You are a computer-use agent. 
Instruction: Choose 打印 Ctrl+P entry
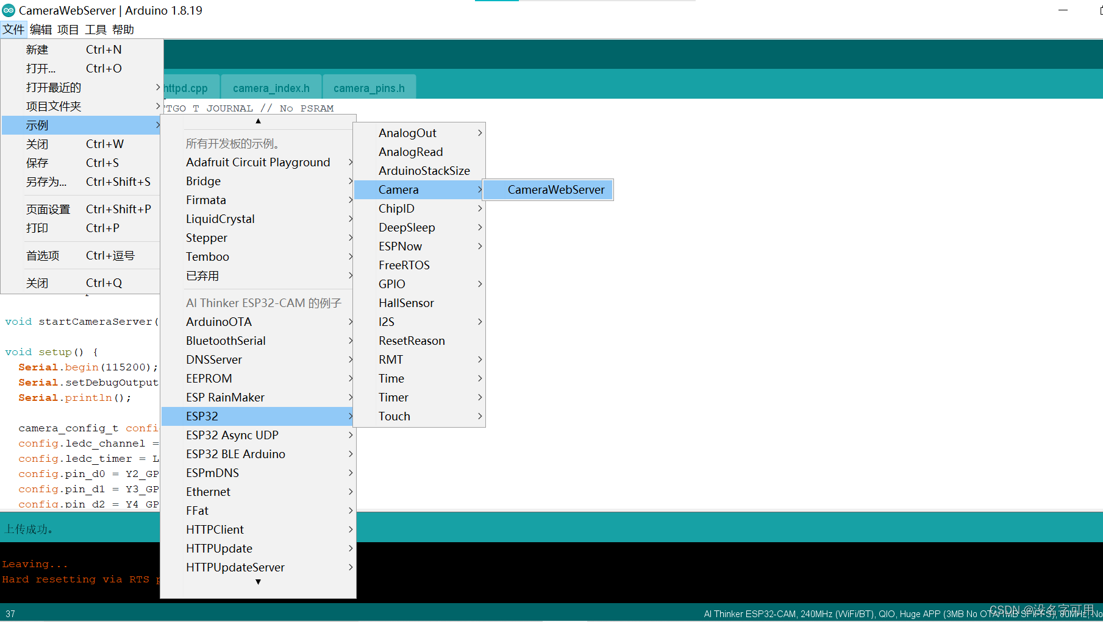pos(82,228)
